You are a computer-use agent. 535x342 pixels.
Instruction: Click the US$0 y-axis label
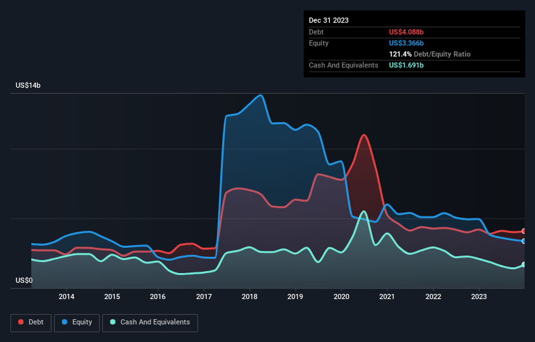[x=24, y=280]
